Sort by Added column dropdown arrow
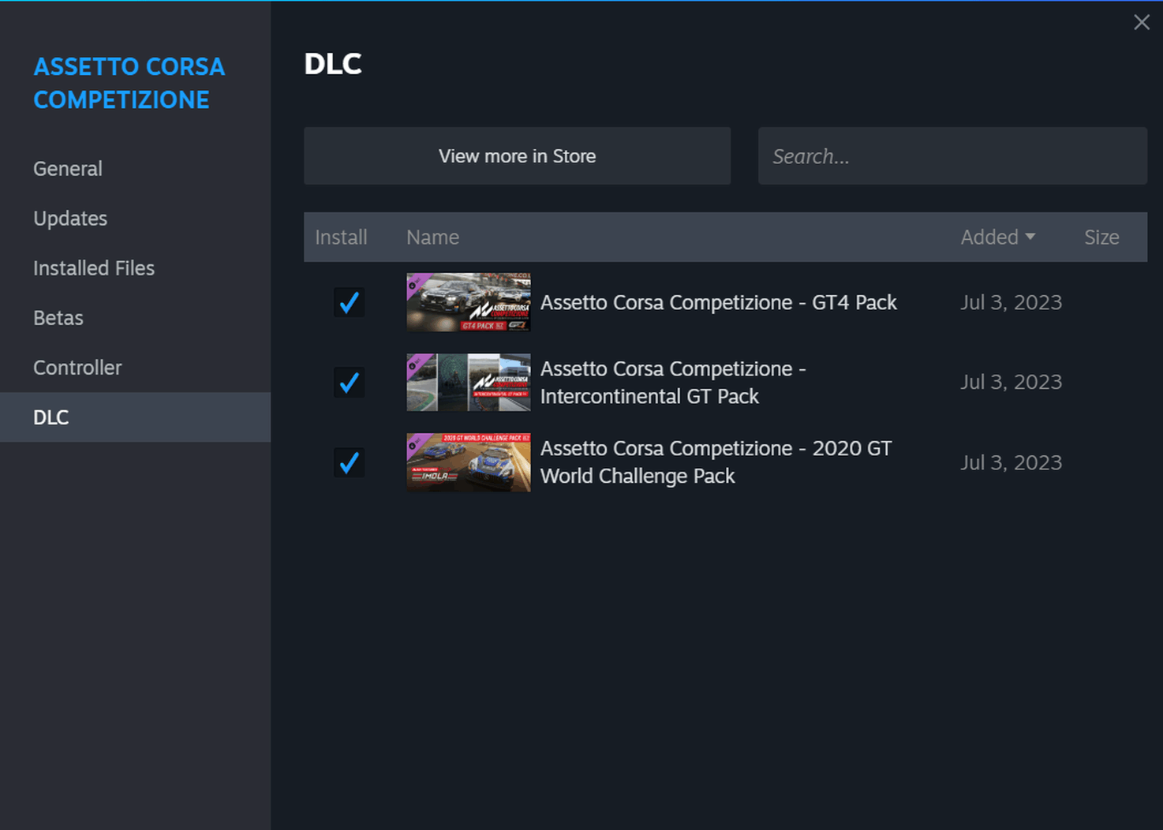The image size is (1163, 830). (x=1030, y=237)
